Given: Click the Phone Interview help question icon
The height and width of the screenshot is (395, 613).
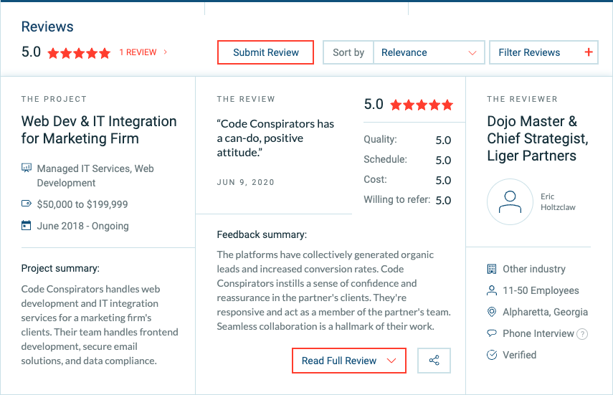Looking at the screenshot, I should 582,334.
